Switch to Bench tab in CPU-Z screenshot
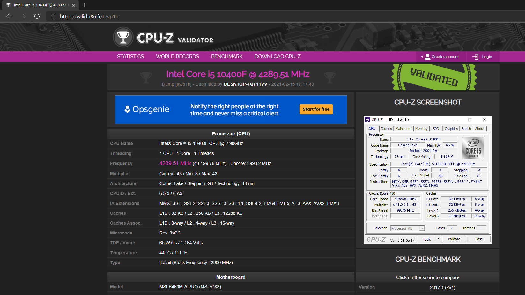 coord(466,129)
